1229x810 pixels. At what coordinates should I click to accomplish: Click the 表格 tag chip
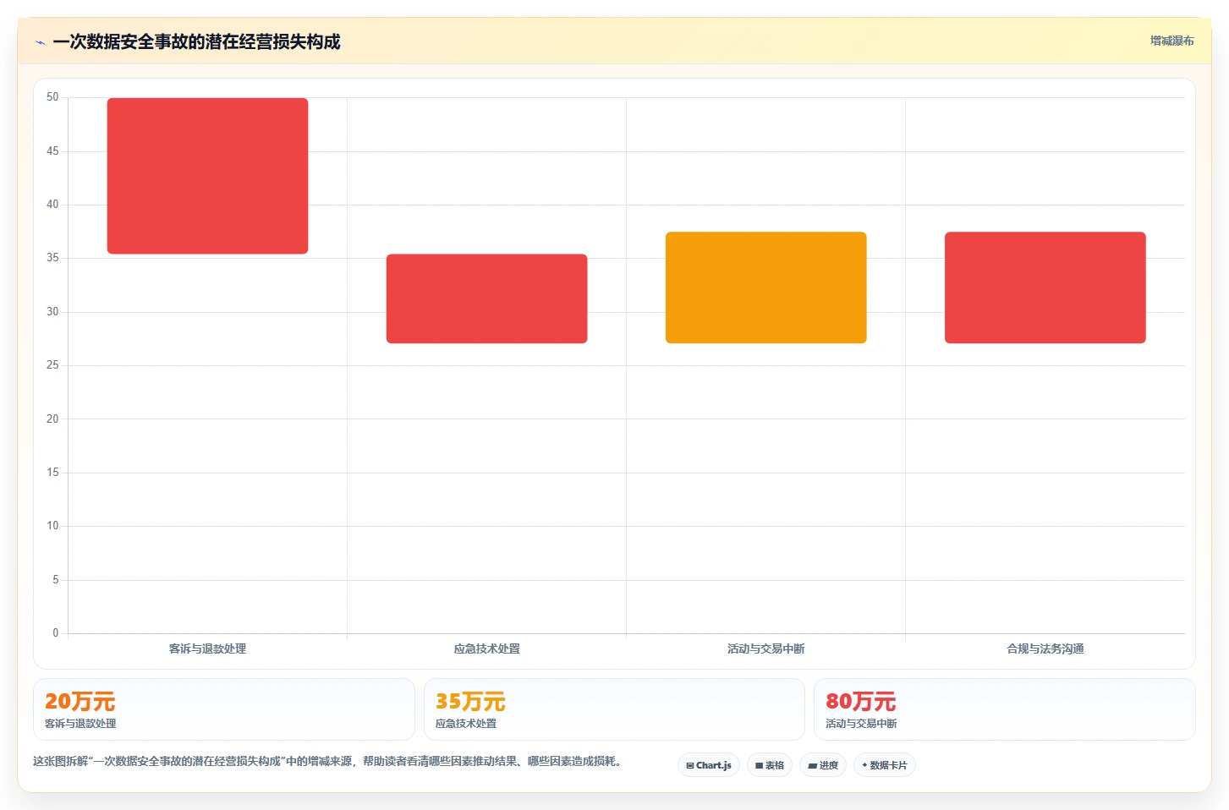coord(770,765)
